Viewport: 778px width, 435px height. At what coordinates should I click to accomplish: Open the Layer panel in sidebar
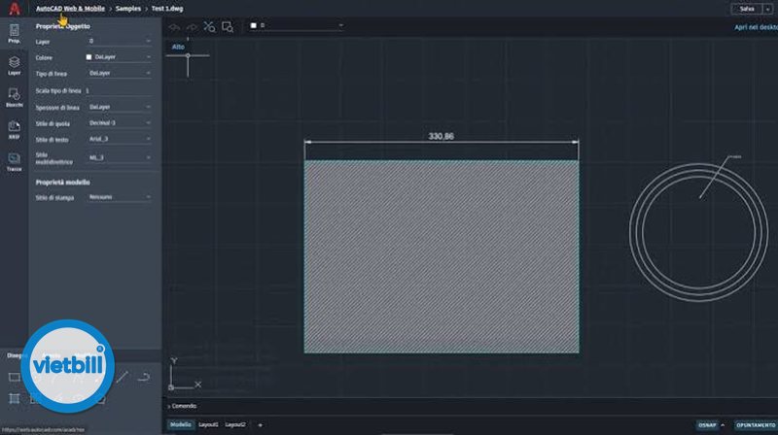(14, 65)
